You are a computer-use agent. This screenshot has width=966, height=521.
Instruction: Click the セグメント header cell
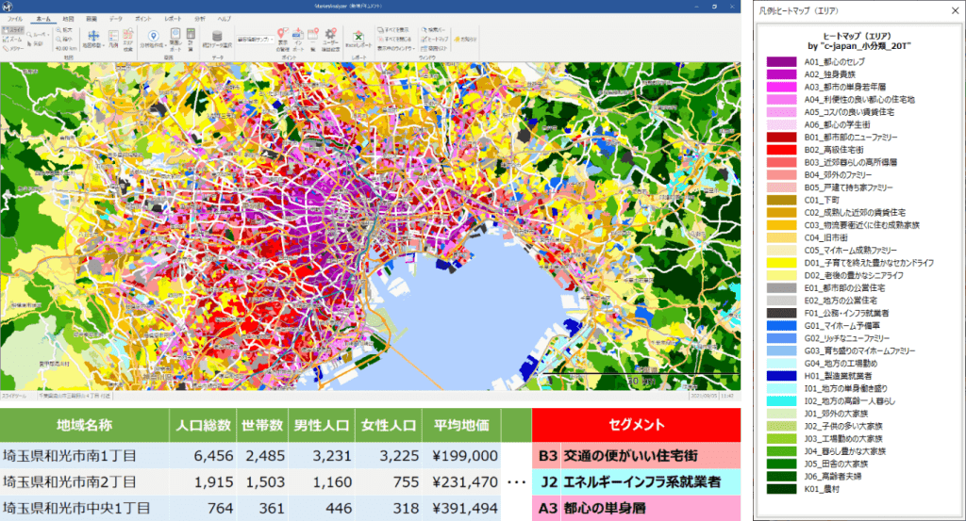pyautogui.click(x=637, y=425)
